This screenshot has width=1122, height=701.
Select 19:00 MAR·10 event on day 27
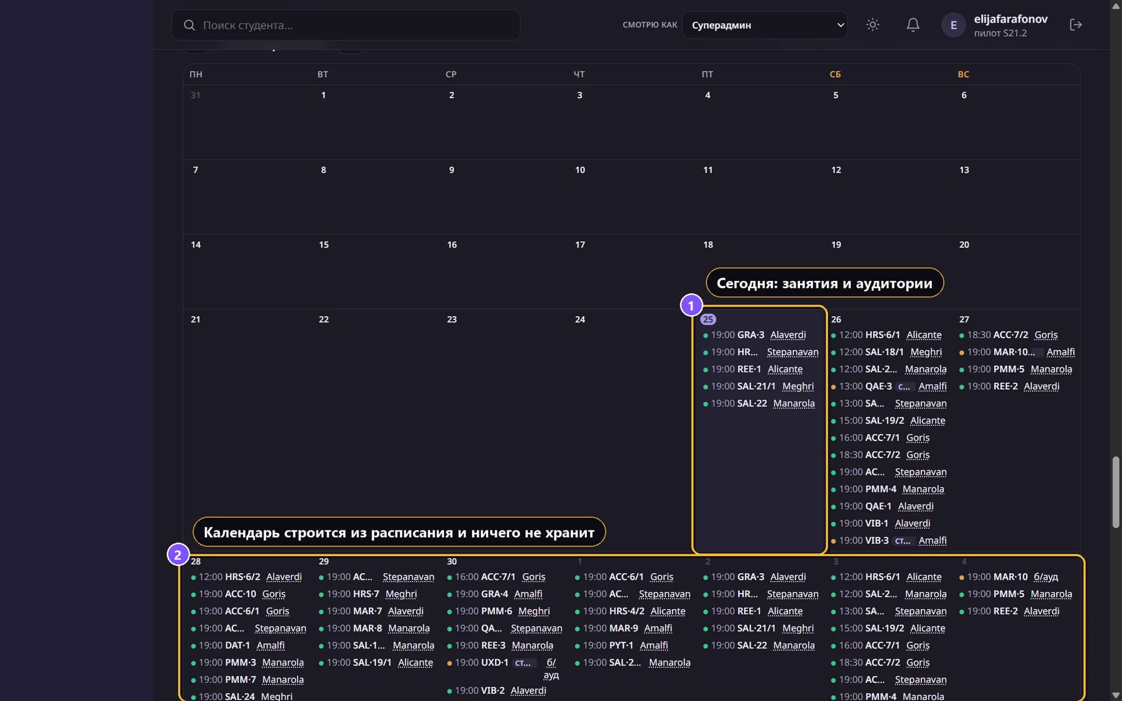click(x=1016, y=352)
